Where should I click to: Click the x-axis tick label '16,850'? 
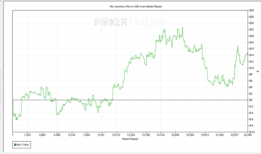175,135
